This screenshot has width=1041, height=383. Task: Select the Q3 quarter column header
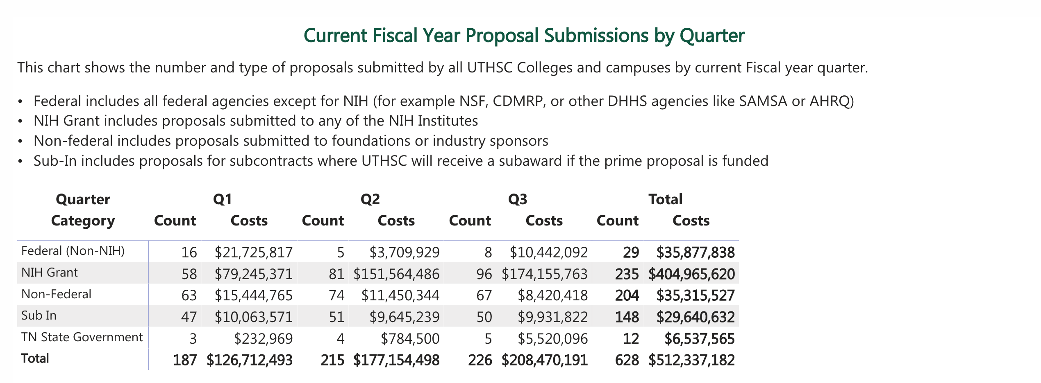tap(518, 199)
